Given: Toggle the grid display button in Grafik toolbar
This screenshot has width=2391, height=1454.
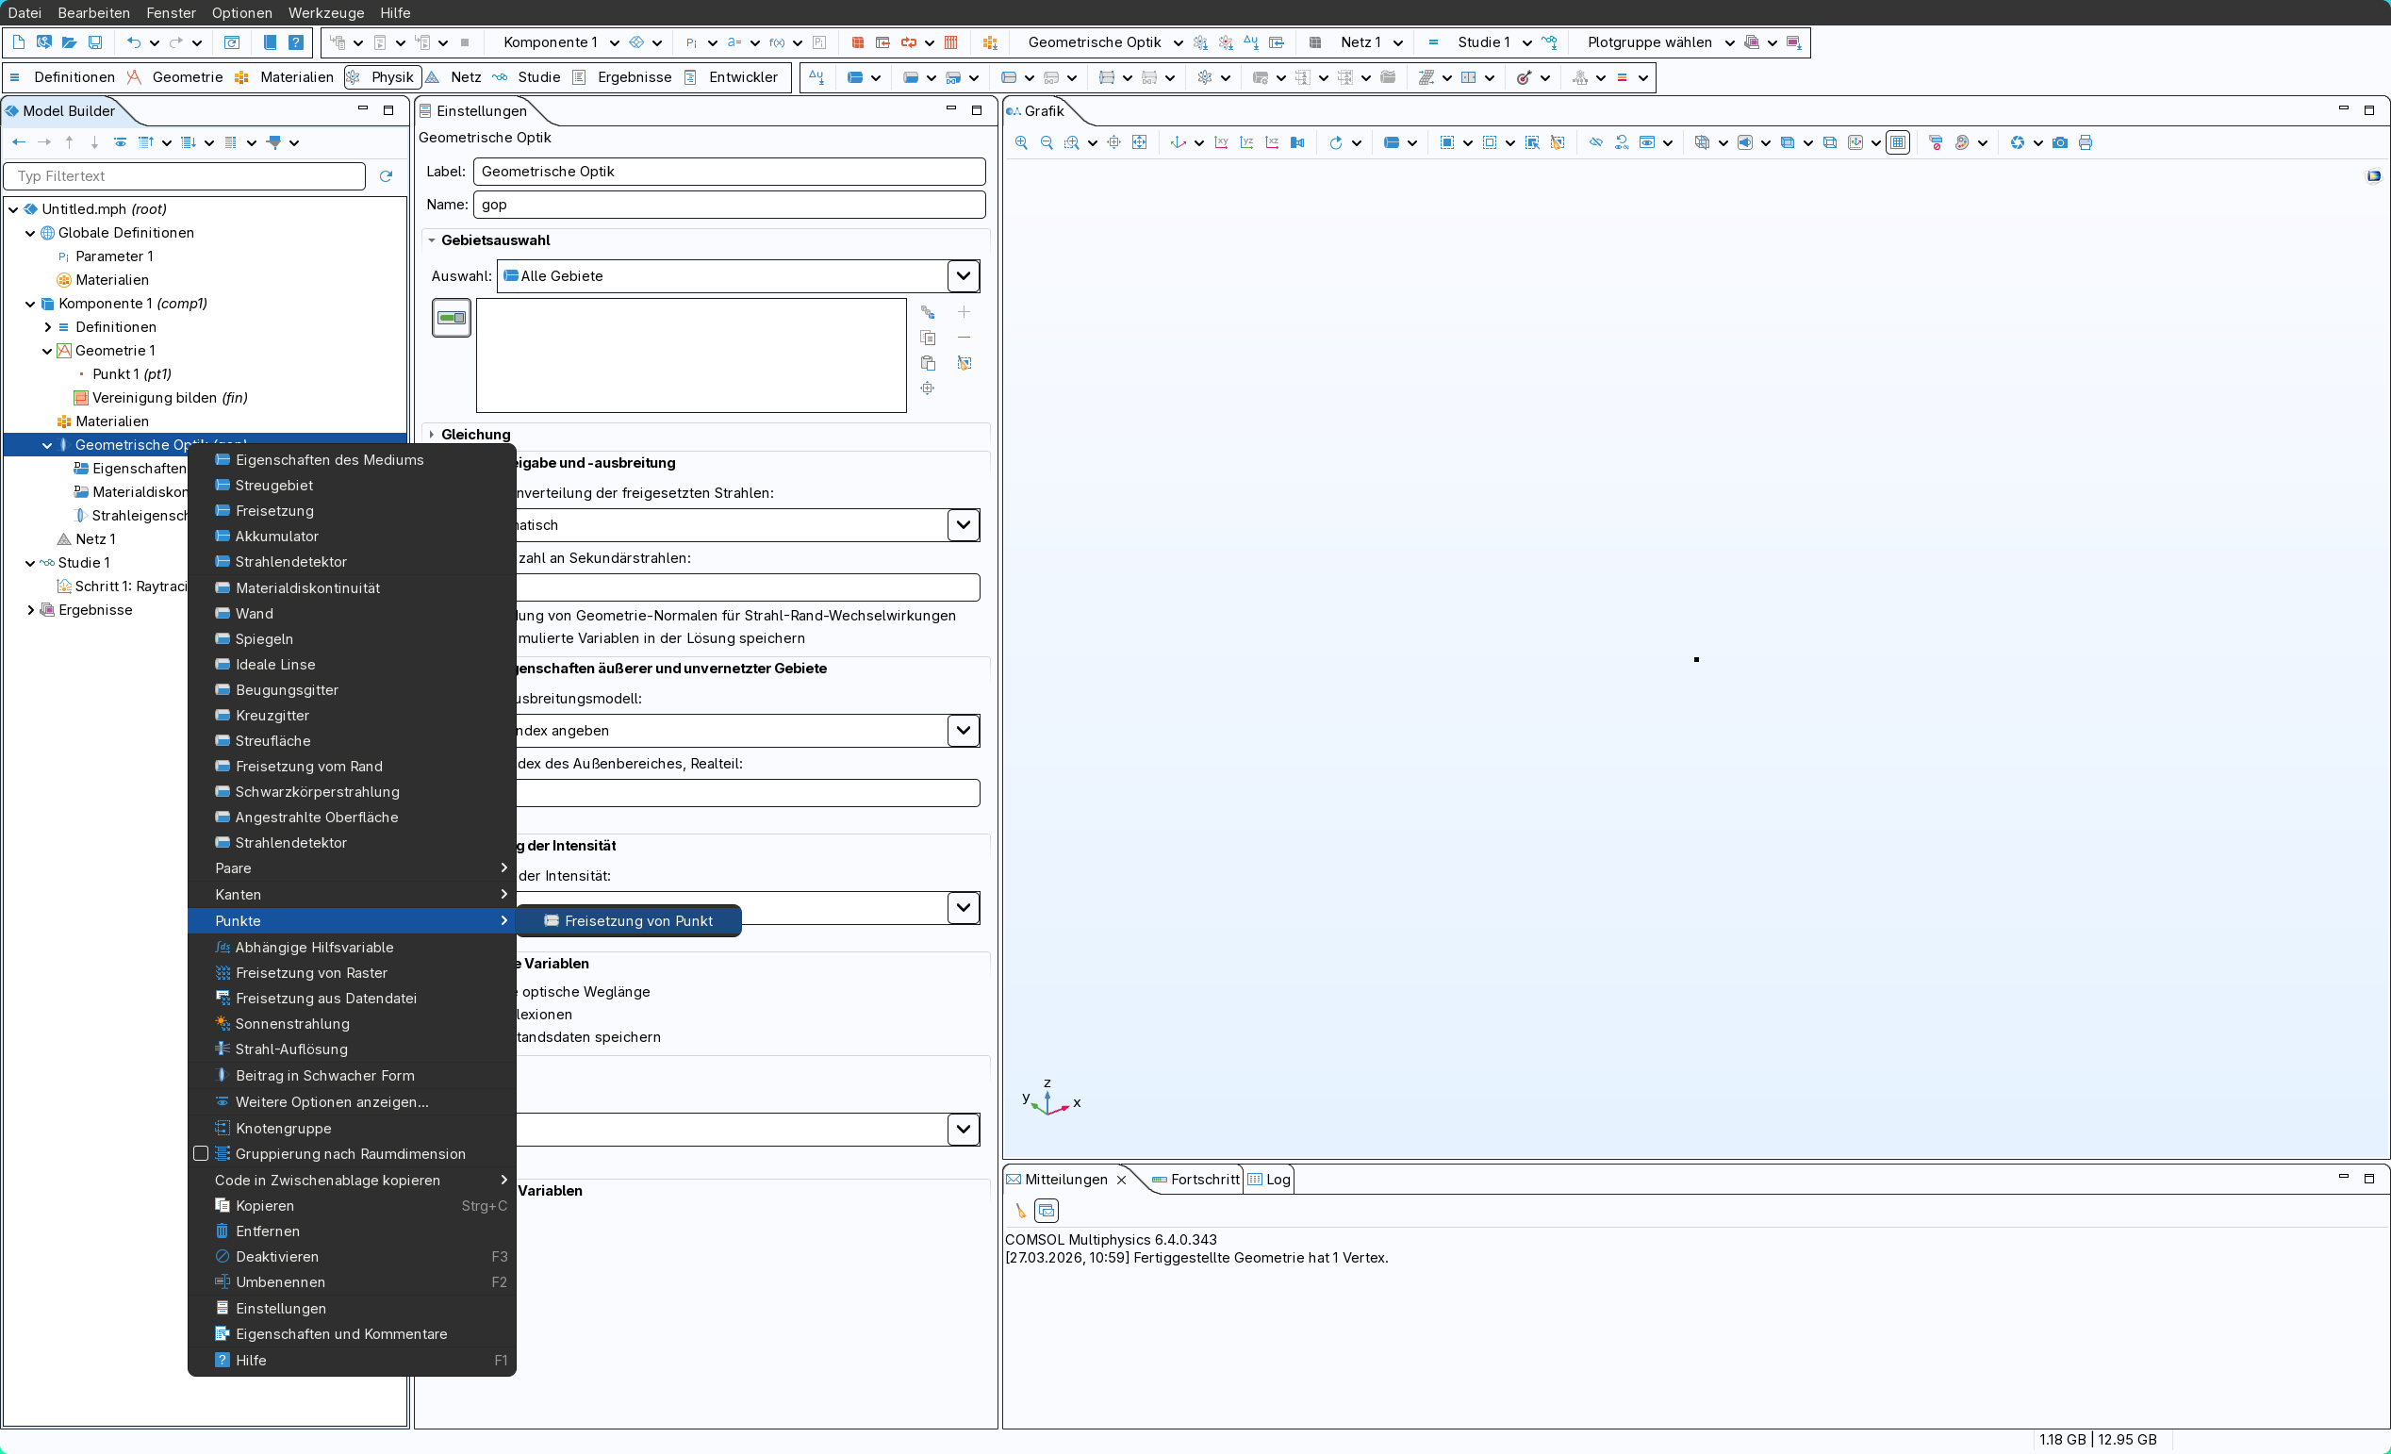Looking at the screenshot, I should (x=1898, y=142).
